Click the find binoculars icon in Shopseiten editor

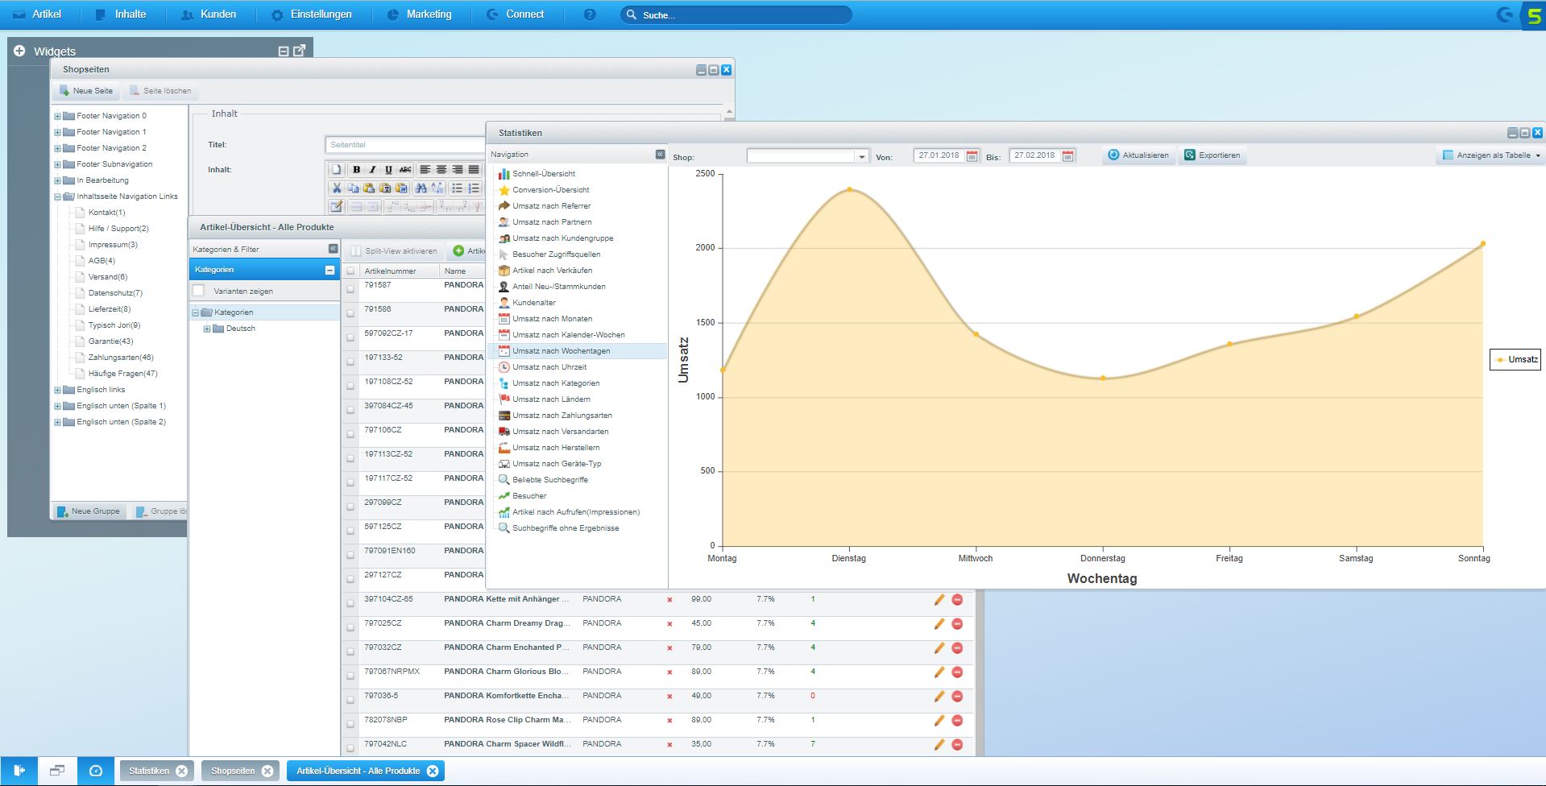point(421,188)
